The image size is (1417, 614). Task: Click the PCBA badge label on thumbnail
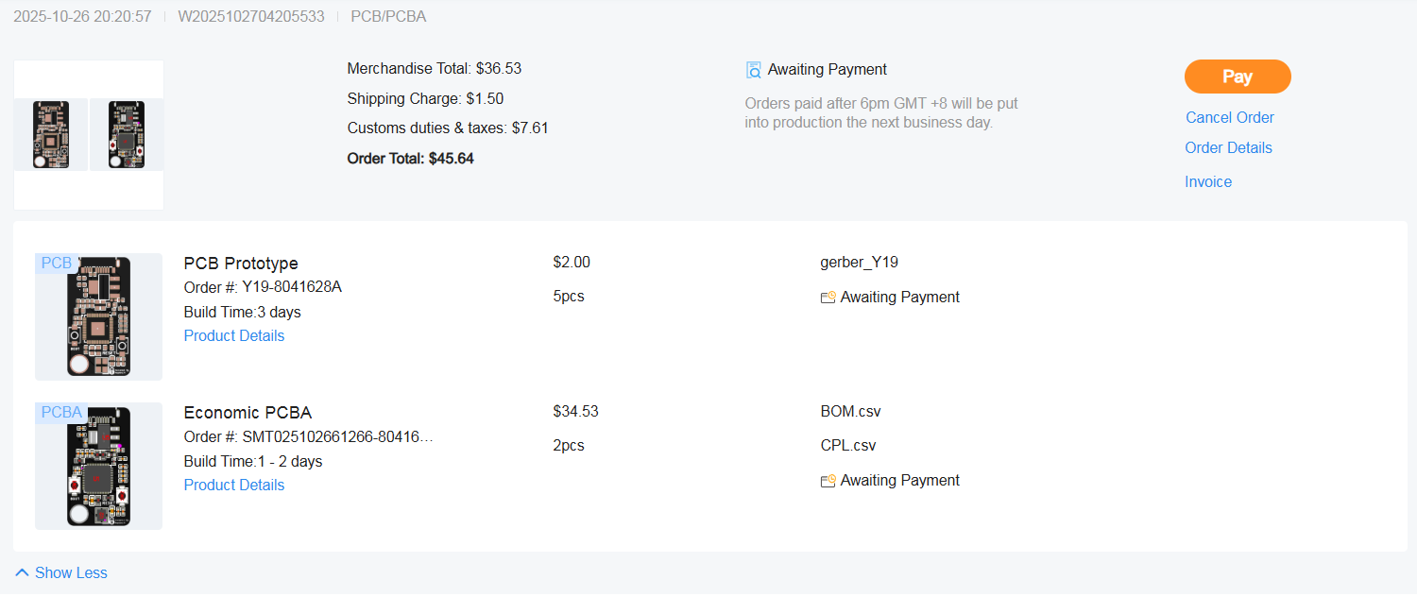pos(61,413)
